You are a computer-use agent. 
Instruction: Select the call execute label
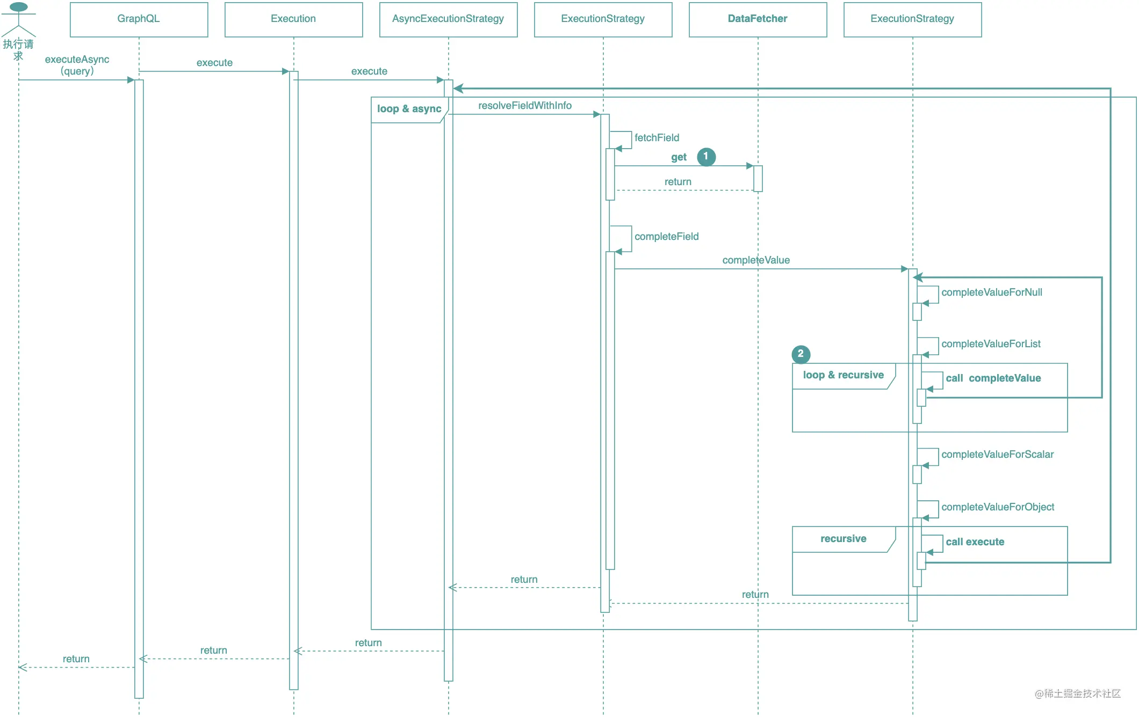[x=975, y=542]
